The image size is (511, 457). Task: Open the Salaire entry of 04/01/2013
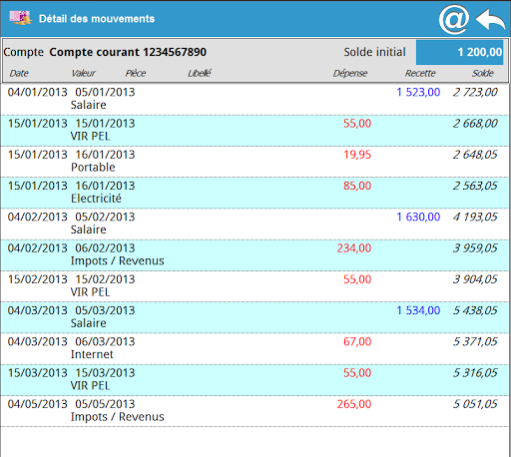[255, 99]
